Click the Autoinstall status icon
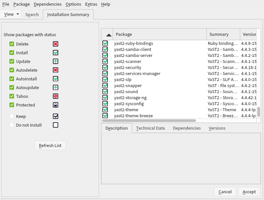The height and width of the screenshot is (200, 264). tap(56, 79)
